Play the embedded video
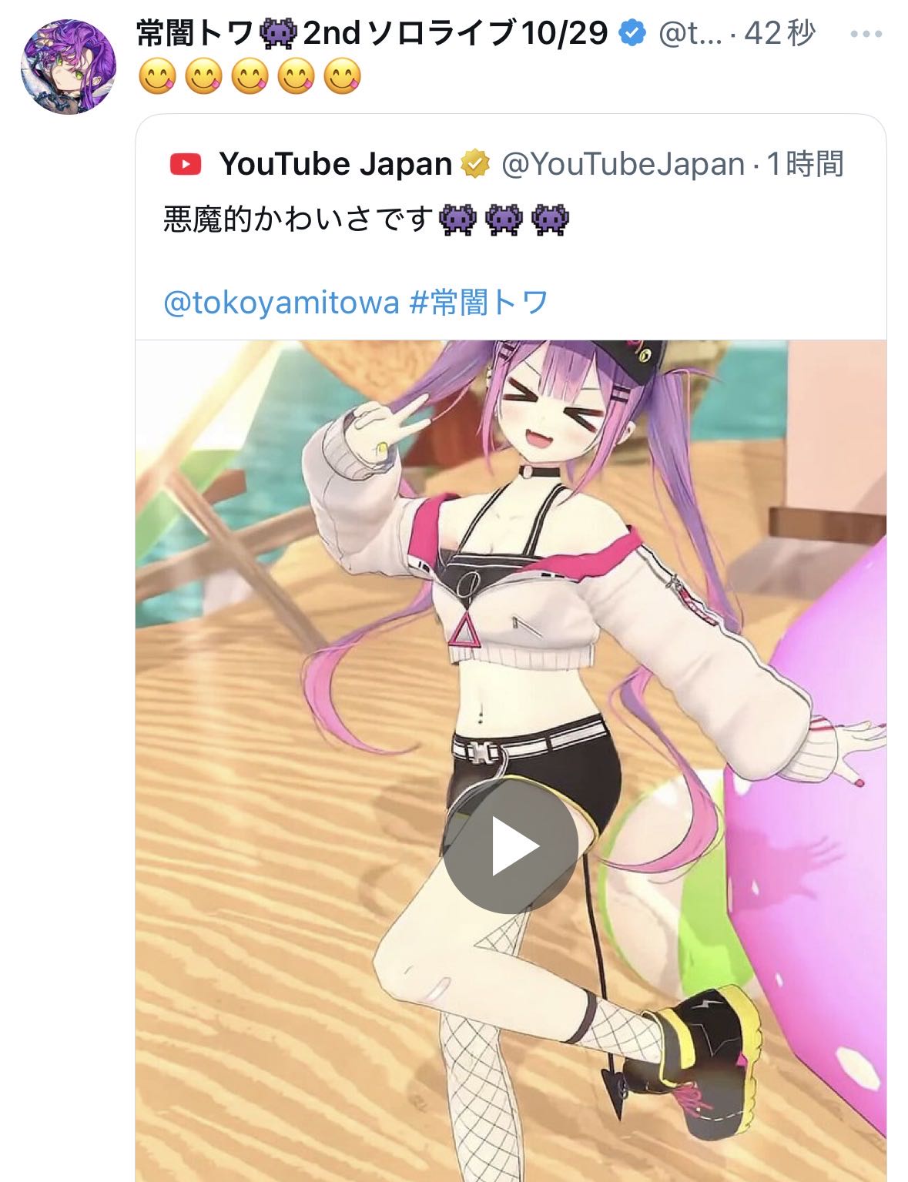 [511, 845]
